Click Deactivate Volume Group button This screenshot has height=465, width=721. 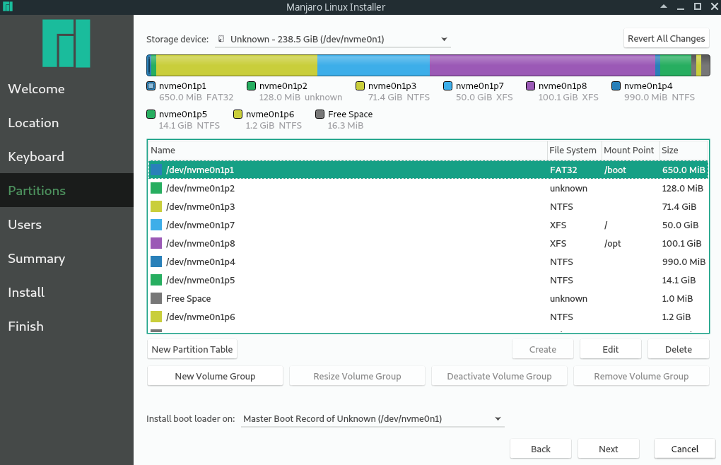coord(499,376)
